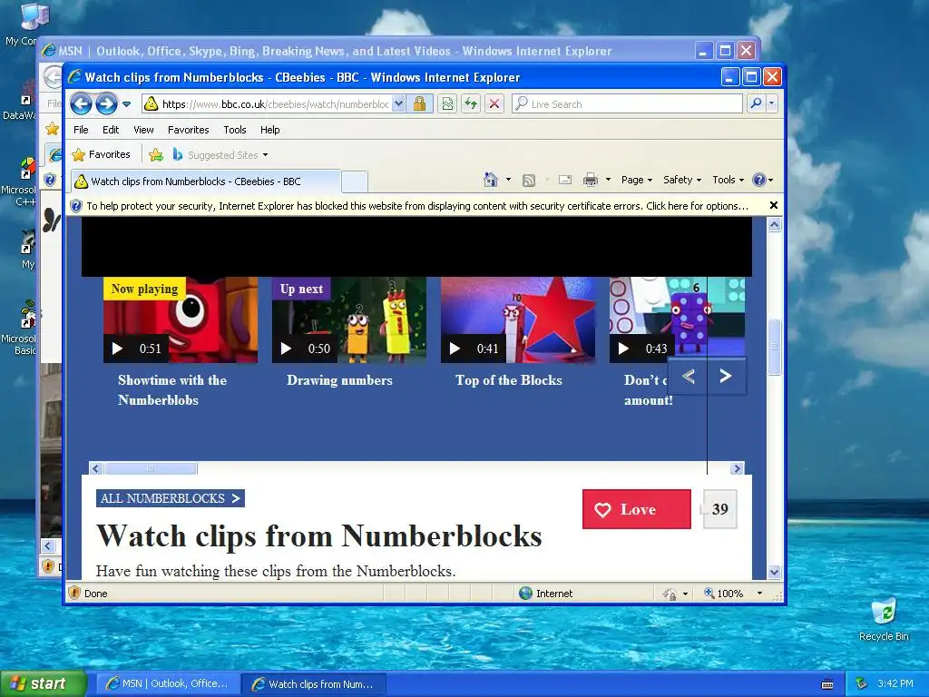
Task: Click the security lock icon
Action: pyautogui.click(x=419, y=104)
